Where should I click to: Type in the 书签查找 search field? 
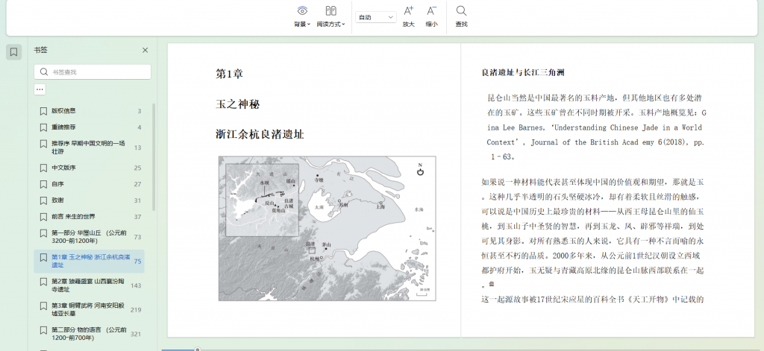[97, 72]
